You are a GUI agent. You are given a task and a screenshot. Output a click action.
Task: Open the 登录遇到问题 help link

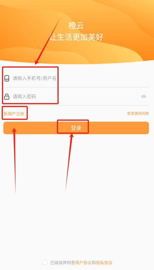pyautogui.click(x=138, y=114)
